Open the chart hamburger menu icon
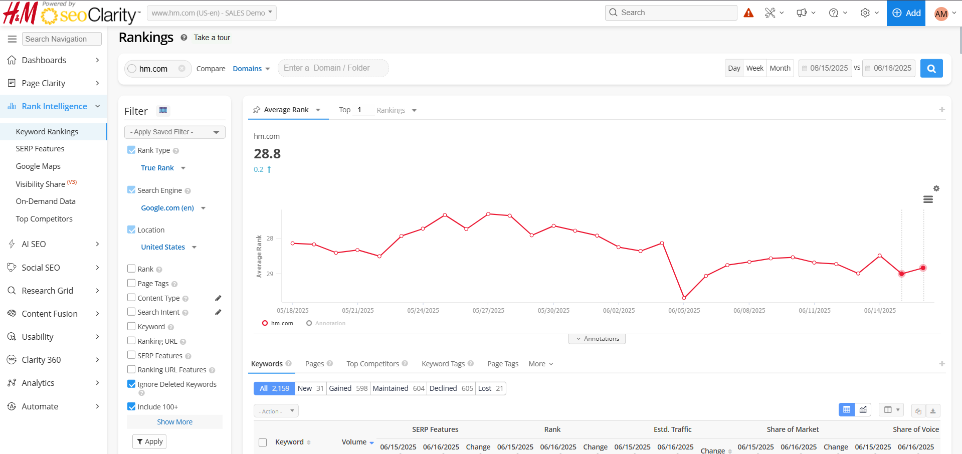This screenshot has width=962, height=454. [x=928, y=199]
